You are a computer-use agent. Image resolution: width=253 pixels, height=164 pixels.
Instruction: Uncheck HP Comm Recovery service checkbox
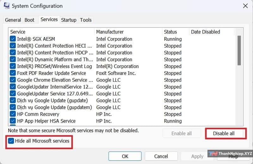[x=13, y=114]
